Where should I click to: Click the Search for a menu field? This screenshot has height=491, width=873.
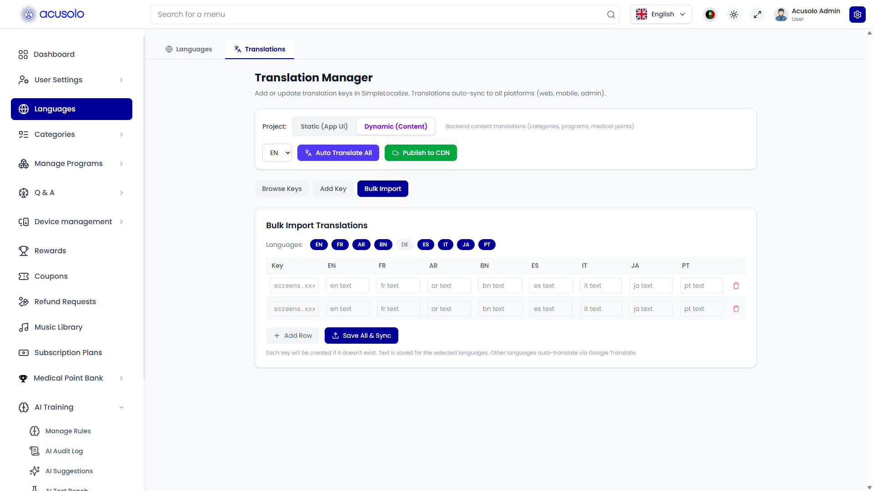385,15
